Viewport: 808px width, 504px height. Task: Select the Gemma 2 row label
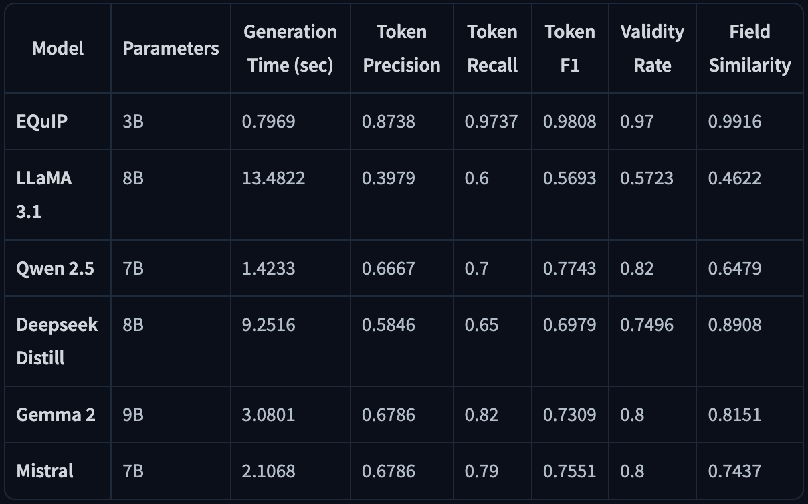pyautogui.click(x=56, y=414)
